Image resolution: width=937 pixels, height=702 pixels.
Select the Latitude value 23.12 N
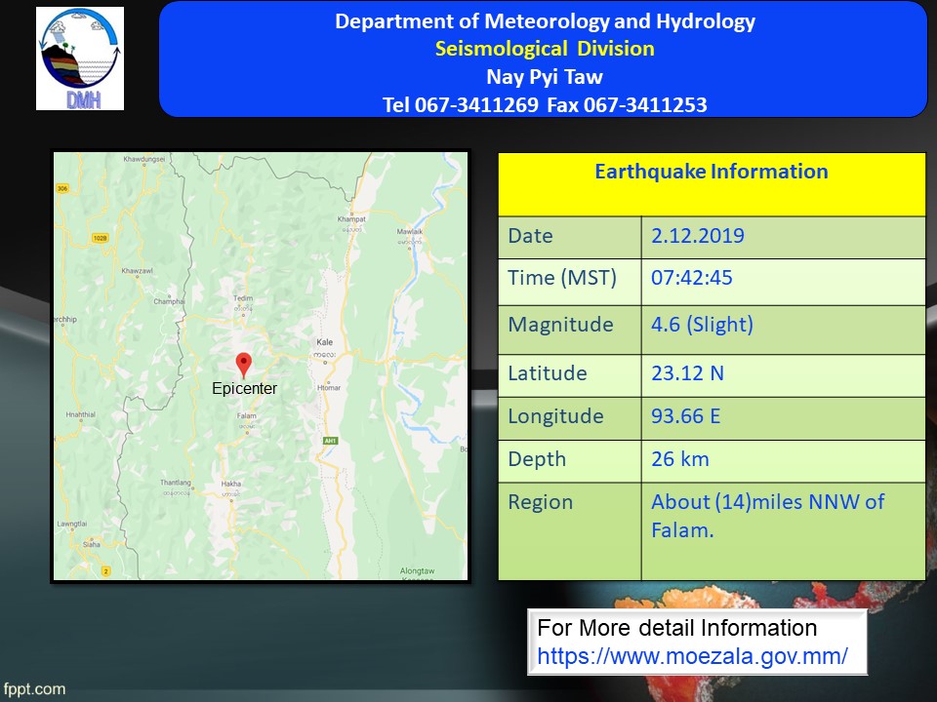[688, 373]
